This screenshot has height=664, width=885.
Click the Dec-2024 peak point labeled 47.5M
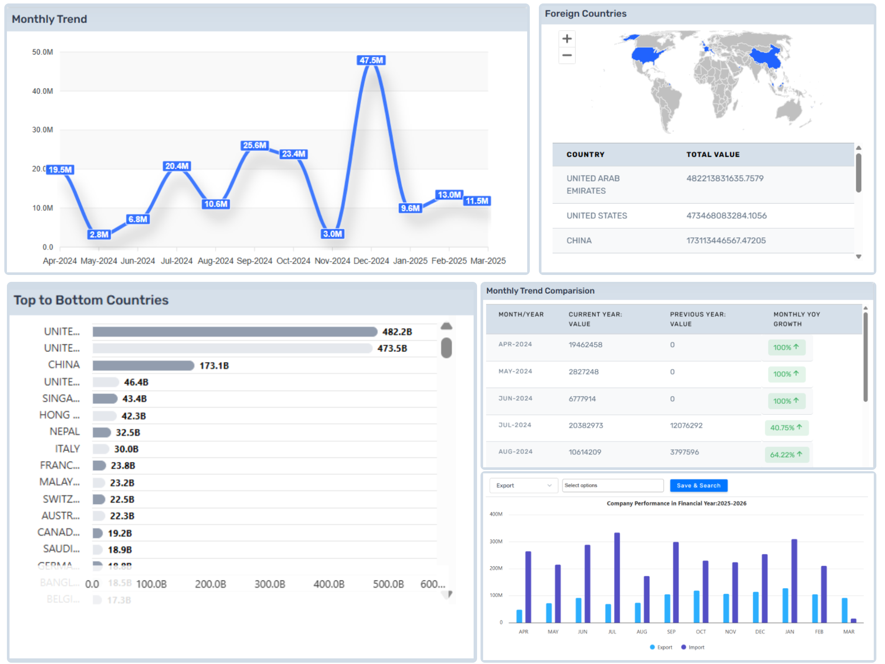[371, 60]
